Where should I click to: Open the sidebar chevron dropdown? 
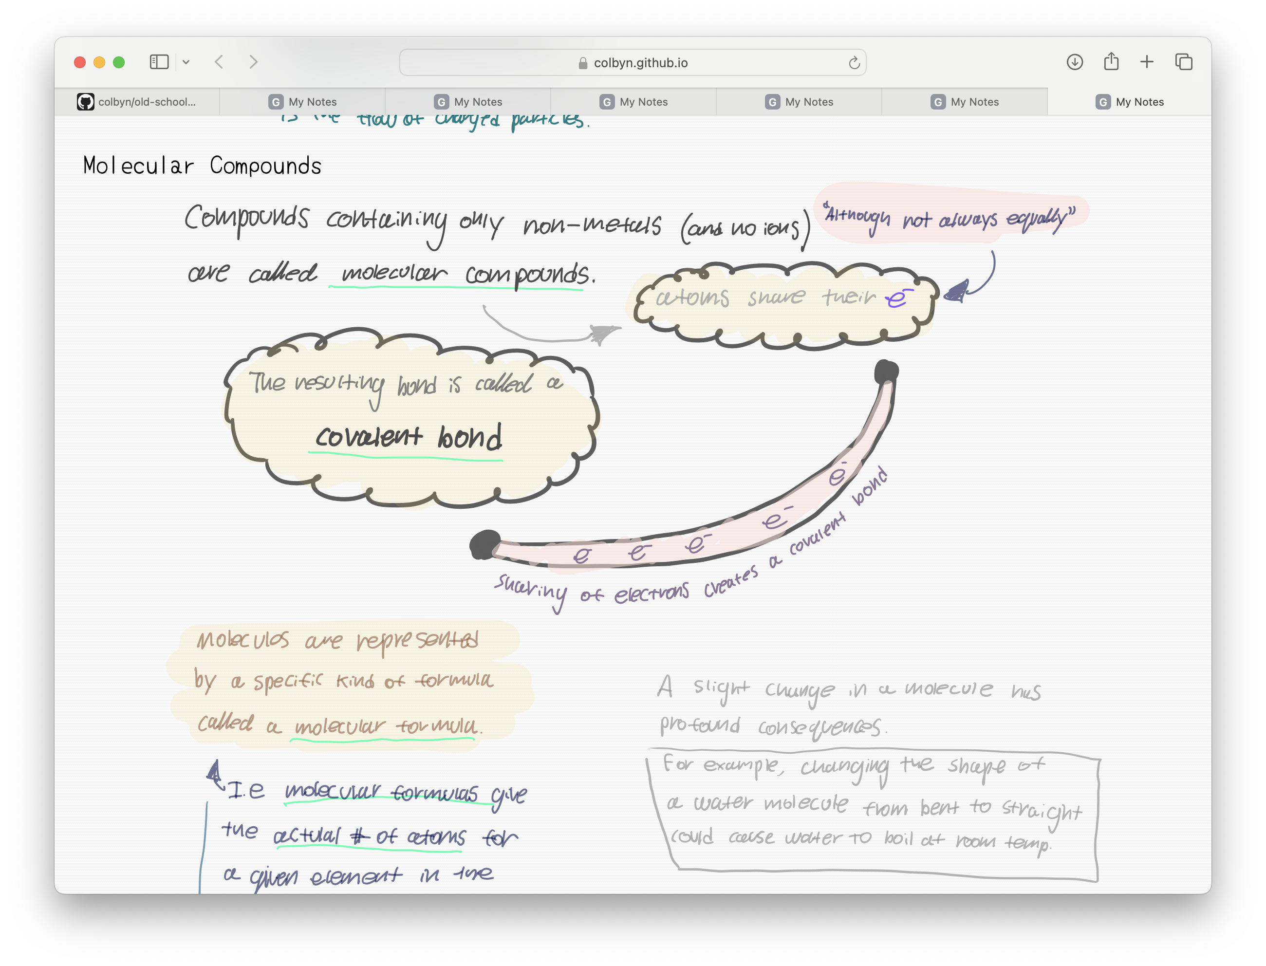tap(186, 62)
